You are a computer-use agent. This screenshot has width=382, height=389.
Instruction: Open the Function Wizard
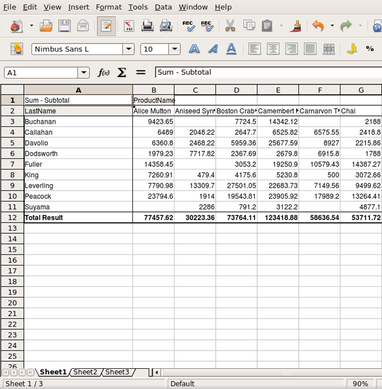click(x=103, y=73)
